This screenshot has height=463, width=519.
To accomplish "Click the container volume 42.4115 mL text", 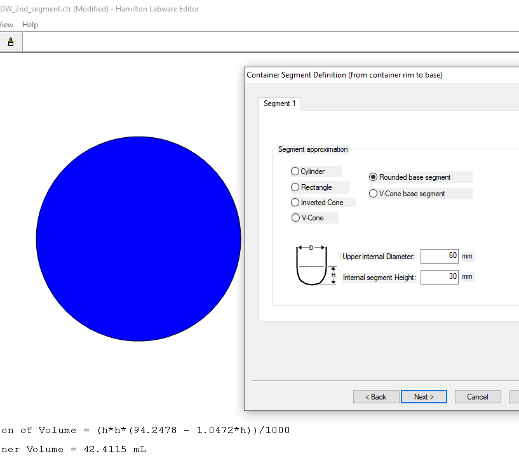I will point(76,449).
